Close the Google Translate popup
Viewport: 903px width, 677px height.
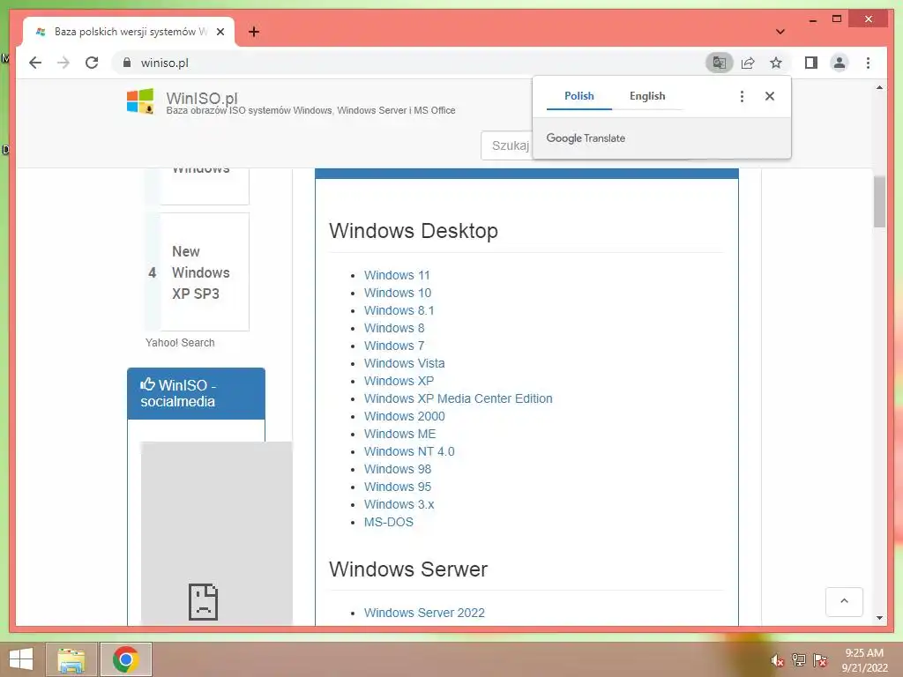(x=769, y=96)
